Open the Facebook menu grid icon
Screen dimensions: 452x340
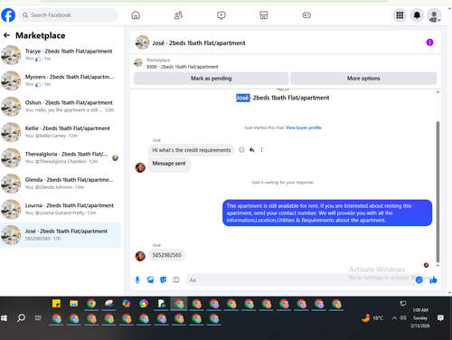(x=400, y=15)
